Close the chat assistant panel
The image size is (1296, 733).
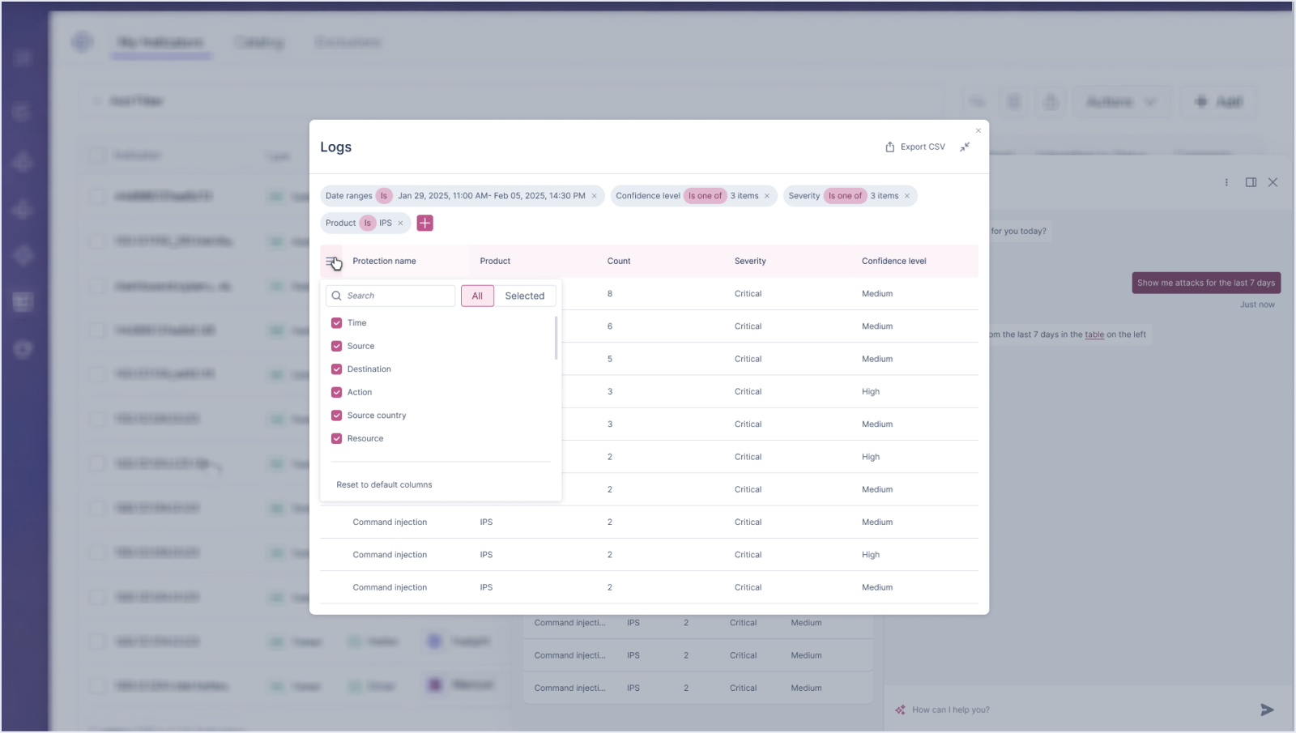click(x=1273, y=182)
